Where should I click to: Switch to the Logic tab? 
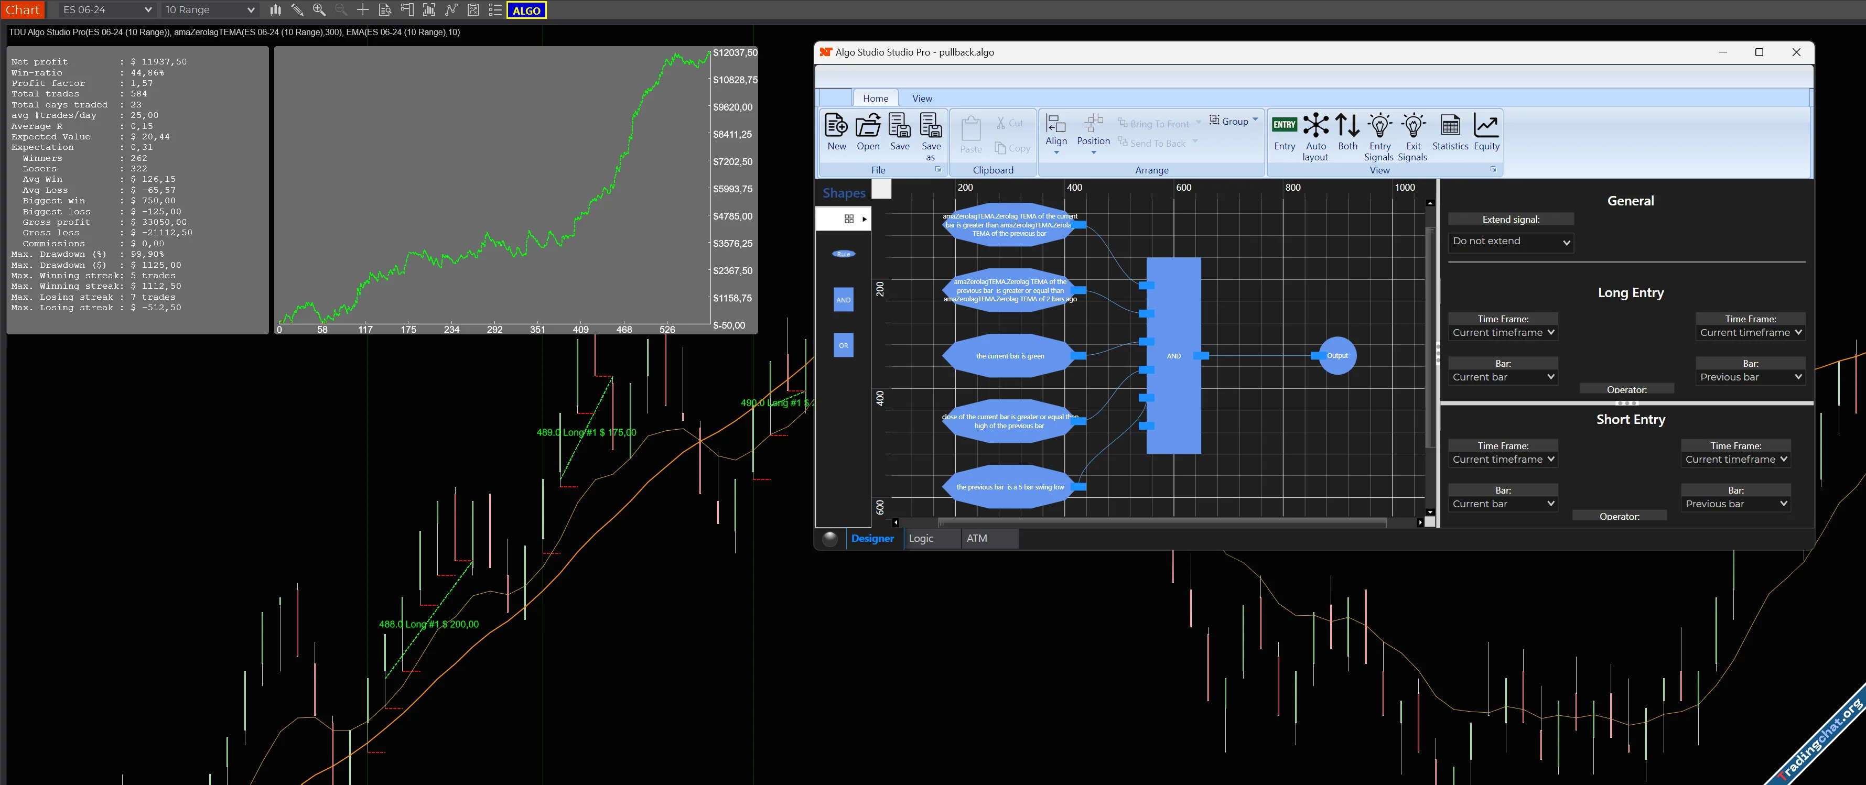921,538
